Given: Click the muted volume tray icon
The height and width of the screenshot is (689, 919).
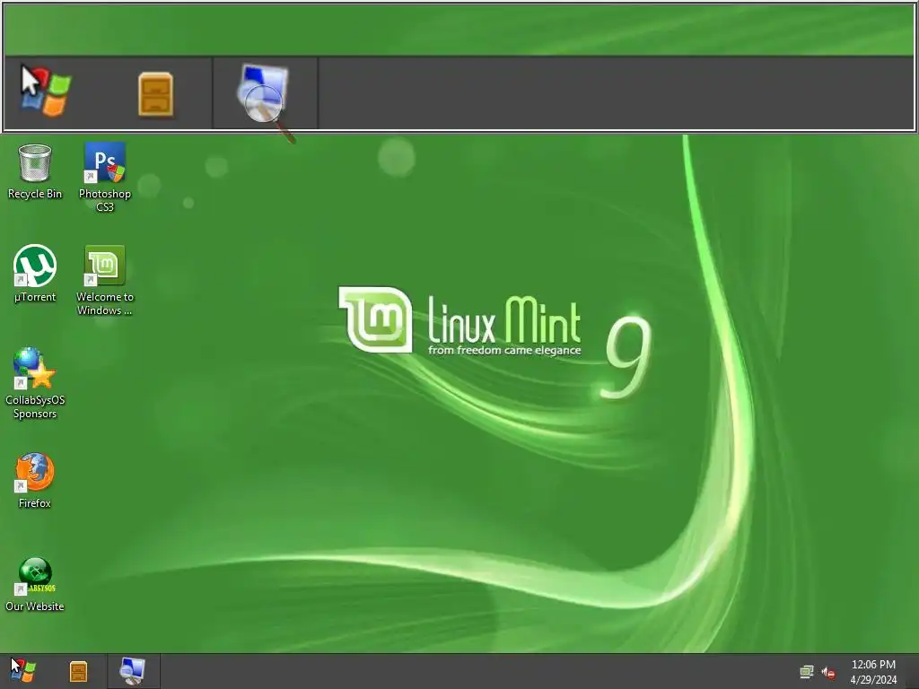Looking at the screenshot, I should [828, 672].
